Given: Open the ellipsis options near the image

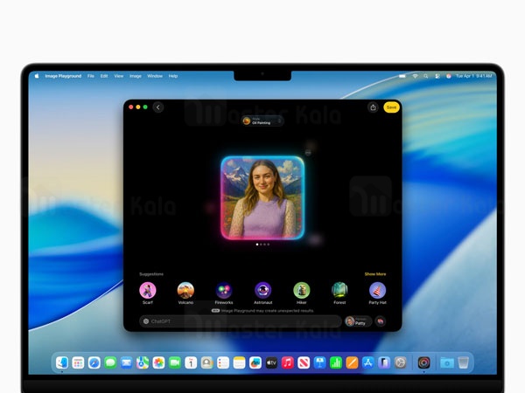Looking at the screenshot, I should (x=308, y=152).
